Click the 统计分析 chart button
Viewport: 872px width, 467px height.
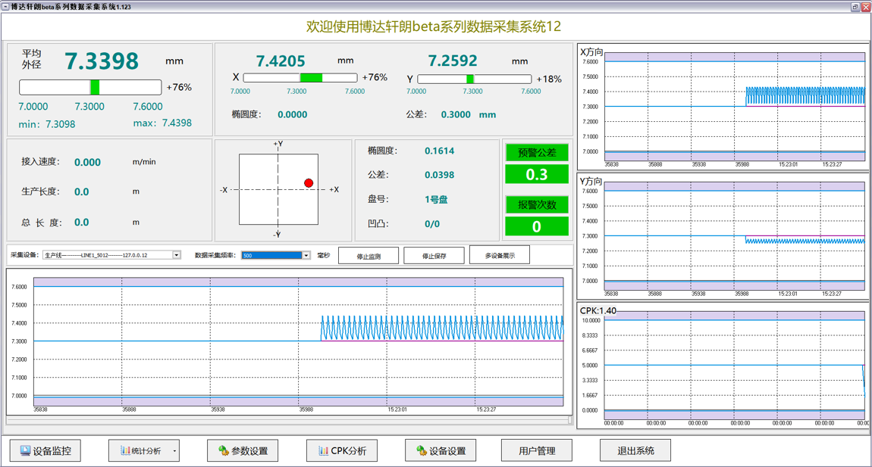tap(140, 451)
